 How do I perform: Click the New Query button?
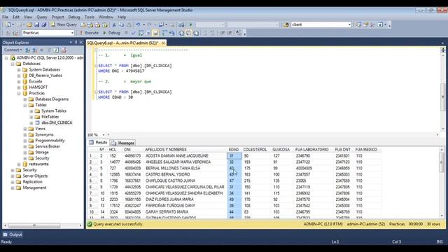pos(64,24)
